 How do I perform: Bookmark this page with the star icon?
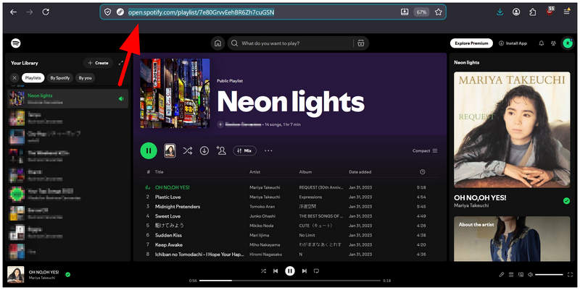[439, 12]
